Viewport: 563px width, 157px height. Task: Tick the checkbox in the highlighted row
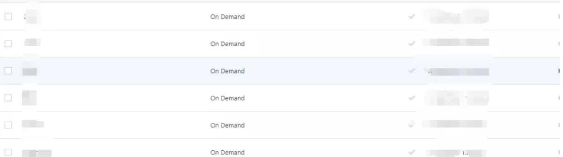click(x=8, y=71)
